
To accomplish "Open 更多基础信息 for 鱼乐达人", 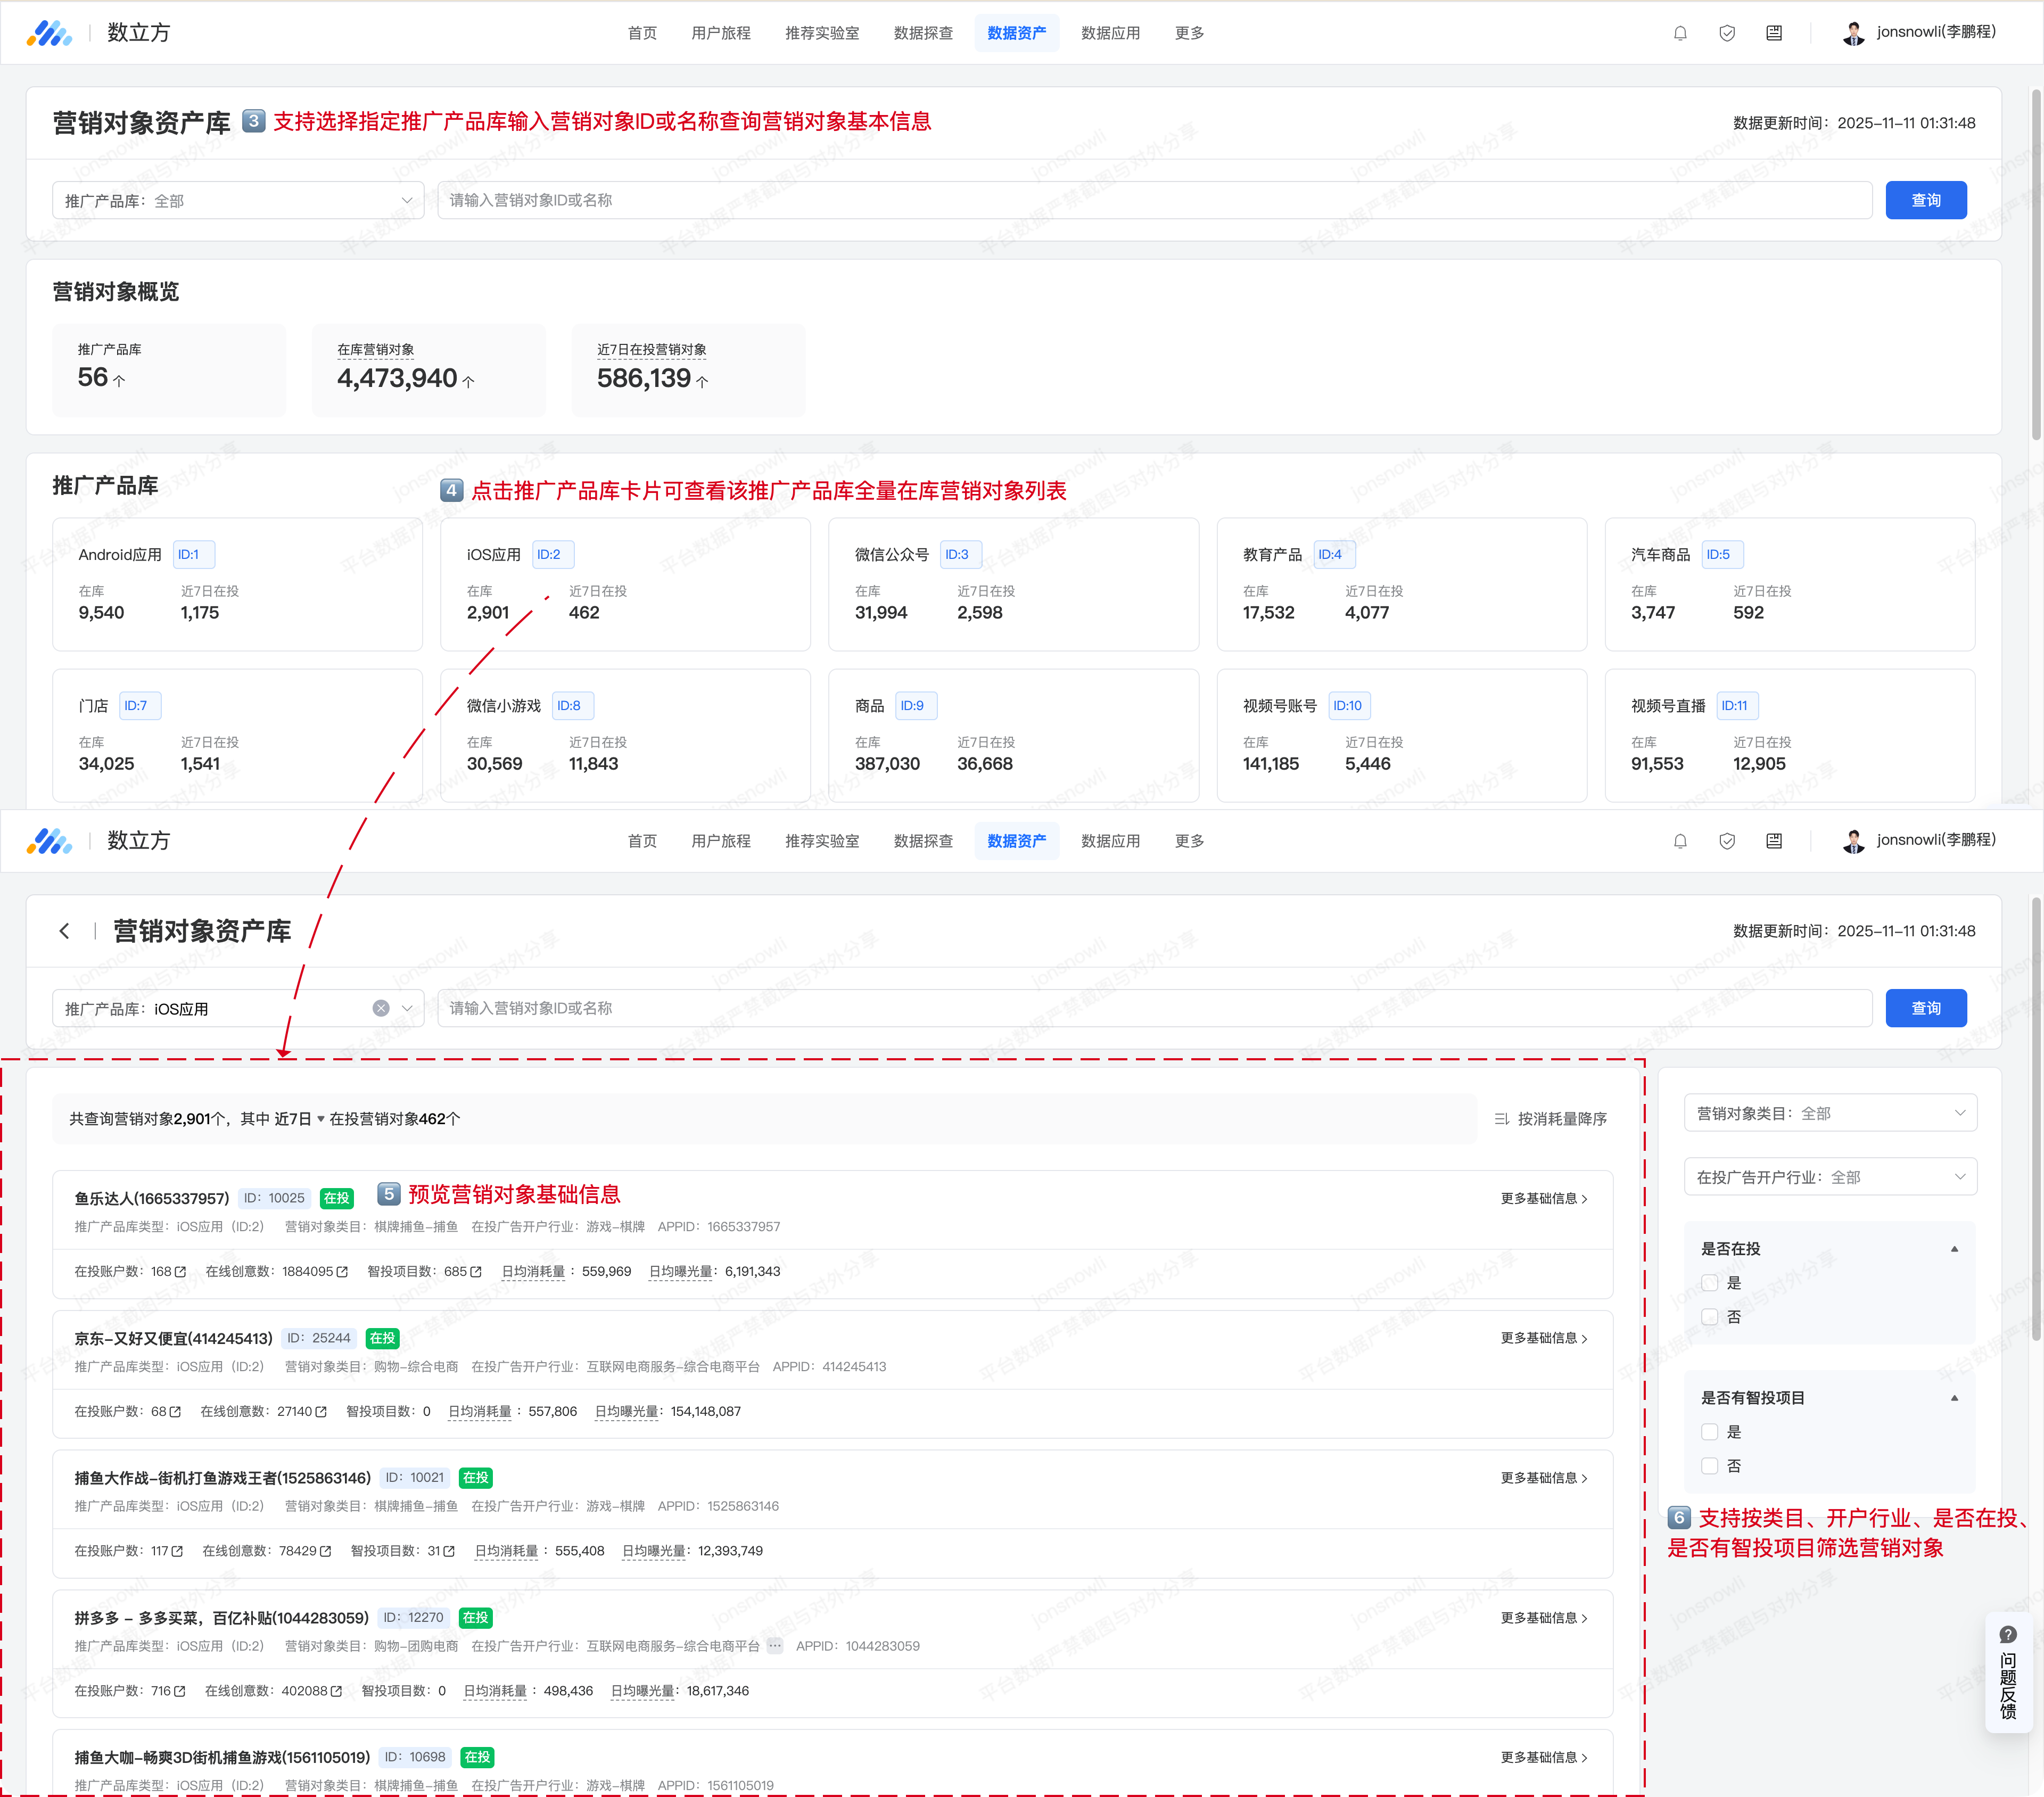I will [1544, 1198].
